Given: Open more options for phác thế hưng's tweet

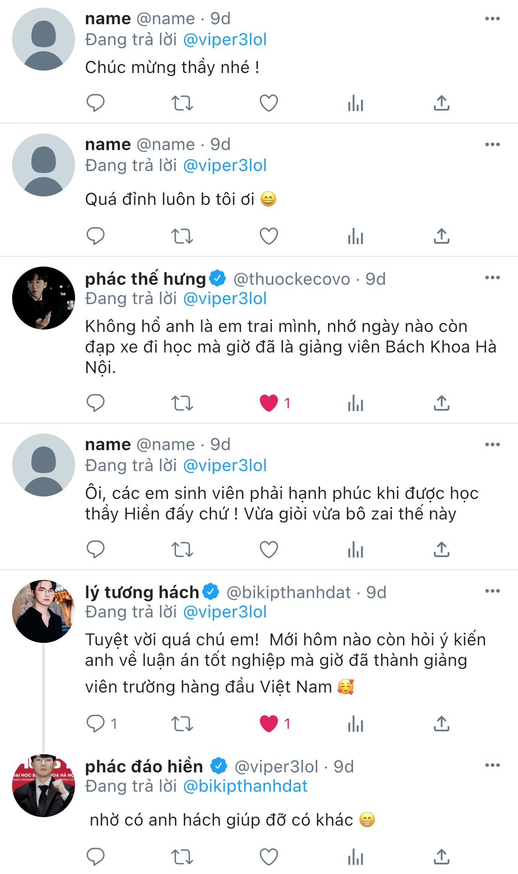Looking at the screenshot, I should click(x=493, y=278).
